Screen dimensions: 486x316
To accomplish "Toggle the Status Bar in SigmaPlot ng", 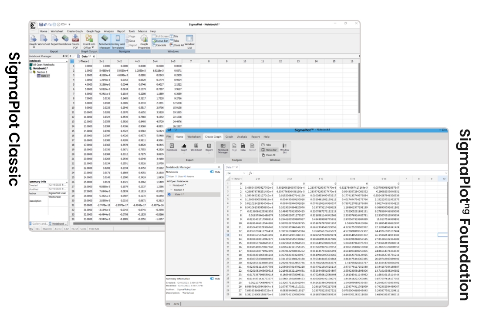I will coord(270,150).
